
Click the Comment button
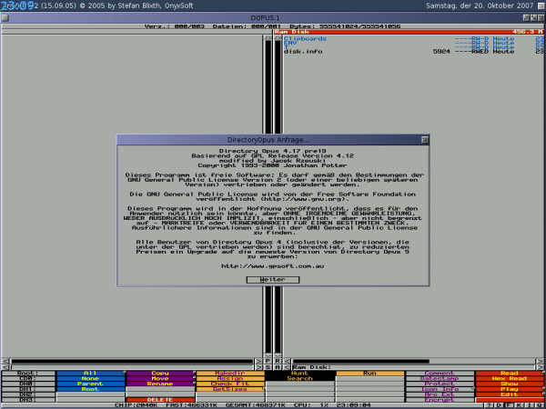440,374
